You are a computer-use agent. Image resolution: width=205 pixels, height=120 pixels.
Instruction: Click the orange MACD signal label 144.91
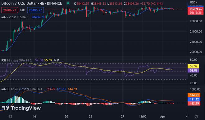[194, 95]
